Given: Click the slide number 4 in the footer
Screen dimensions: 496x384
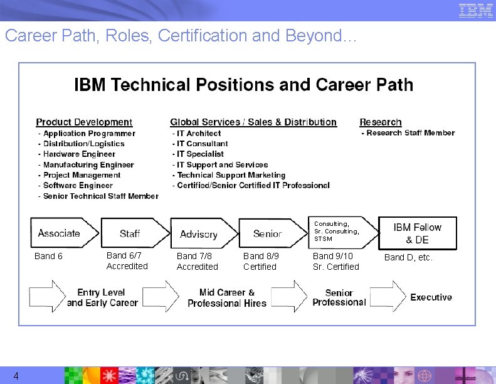Looking at the screenshot, I should coord(16,376).
